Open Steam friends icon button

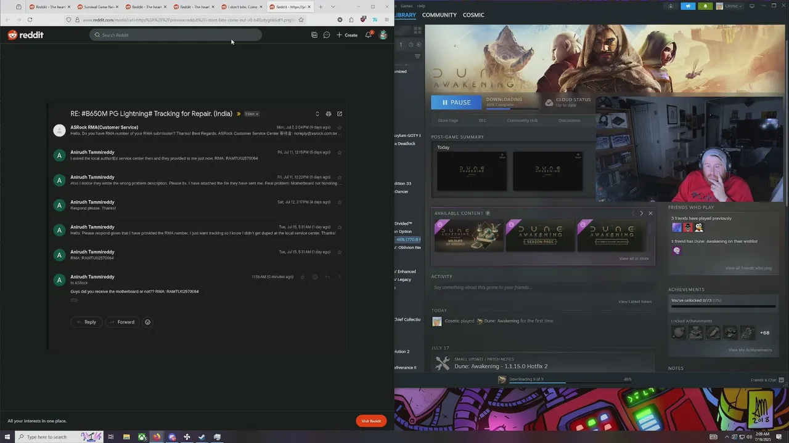(x=671, y=6)
